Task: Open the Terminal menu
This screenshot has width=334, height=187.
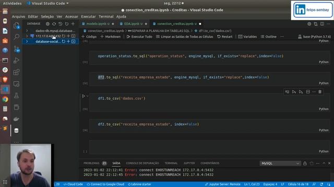Action: [x=106, y=16]
